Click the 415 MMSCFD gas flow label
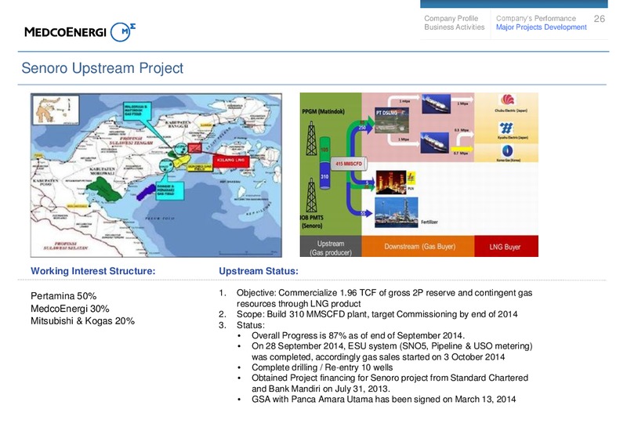Viewport: 627px width, 434px height. [348, 164]
